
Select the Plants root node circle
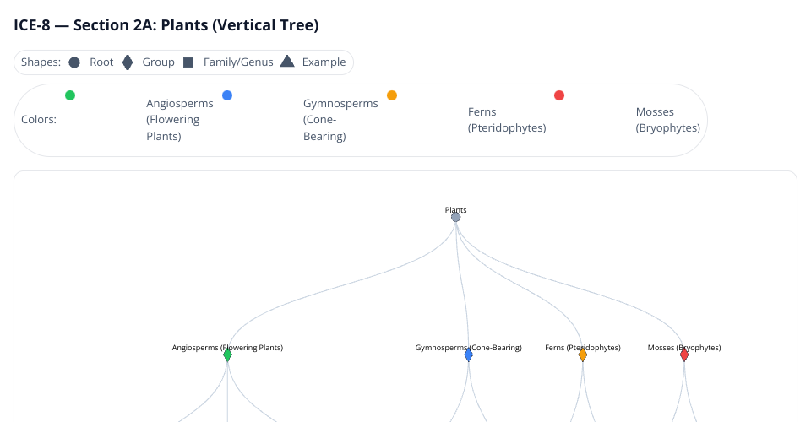pyautogui.click(x=456, y=217)
